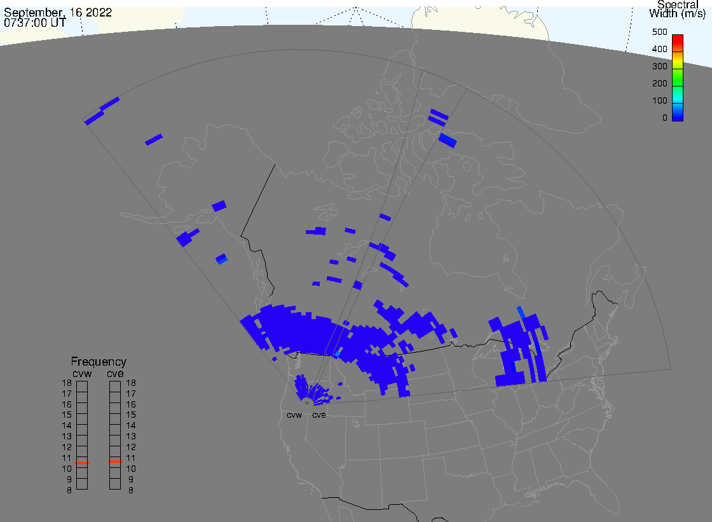The height and width of the screenshot is (522, 712).
Task: Select the 400 label on the color scale
Action: pos(660,49)
